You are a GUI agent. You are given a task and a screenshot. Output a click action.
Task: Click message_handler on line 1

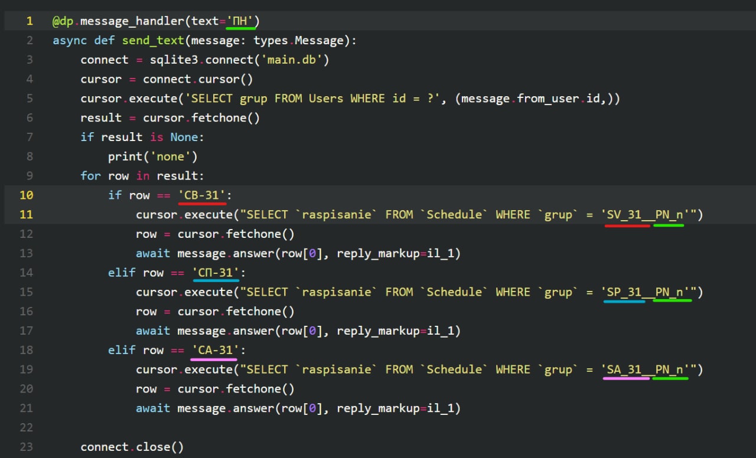132,21
